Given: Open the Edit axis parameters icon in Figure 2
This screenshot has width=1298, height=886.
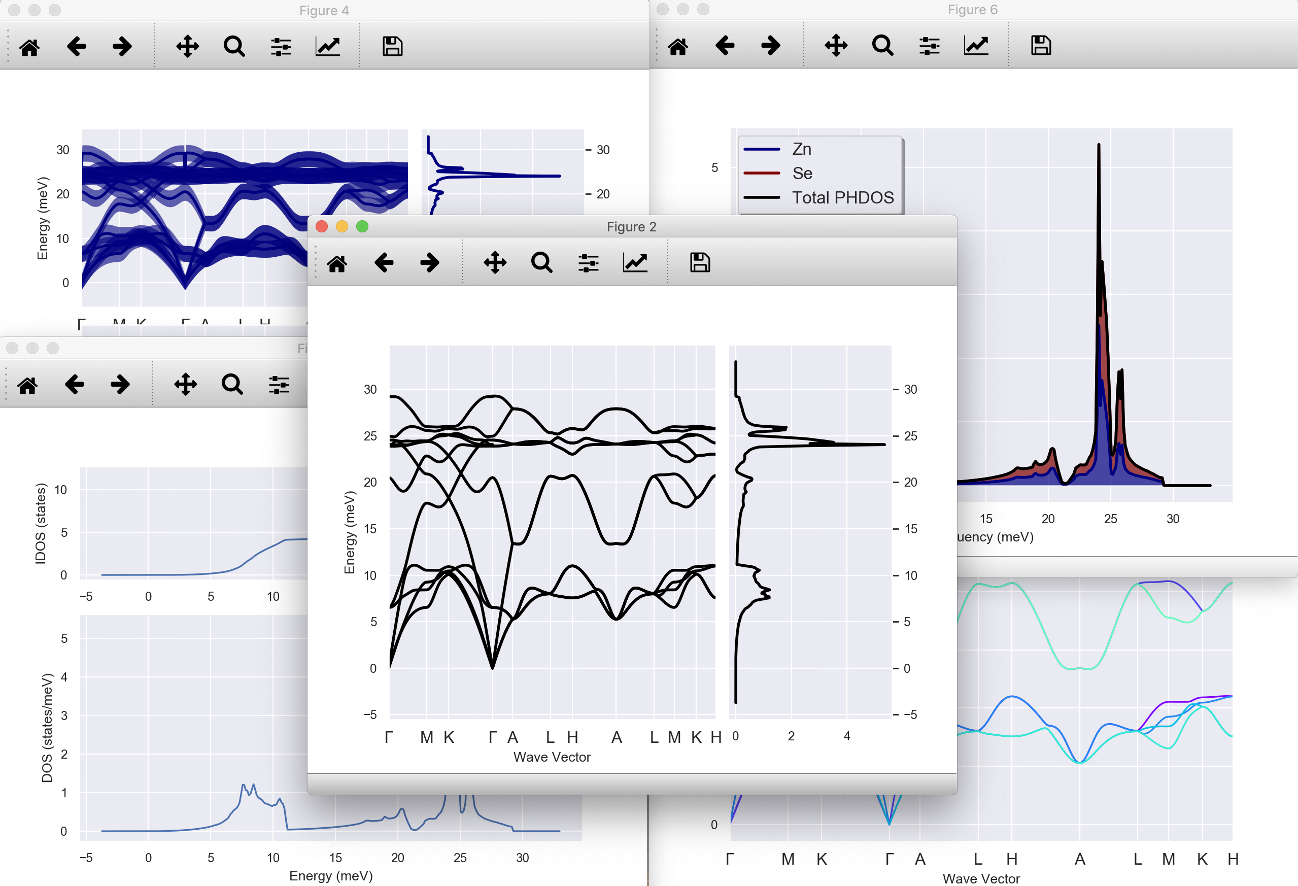Looking at the screenshot, I should tap(635, 262).
